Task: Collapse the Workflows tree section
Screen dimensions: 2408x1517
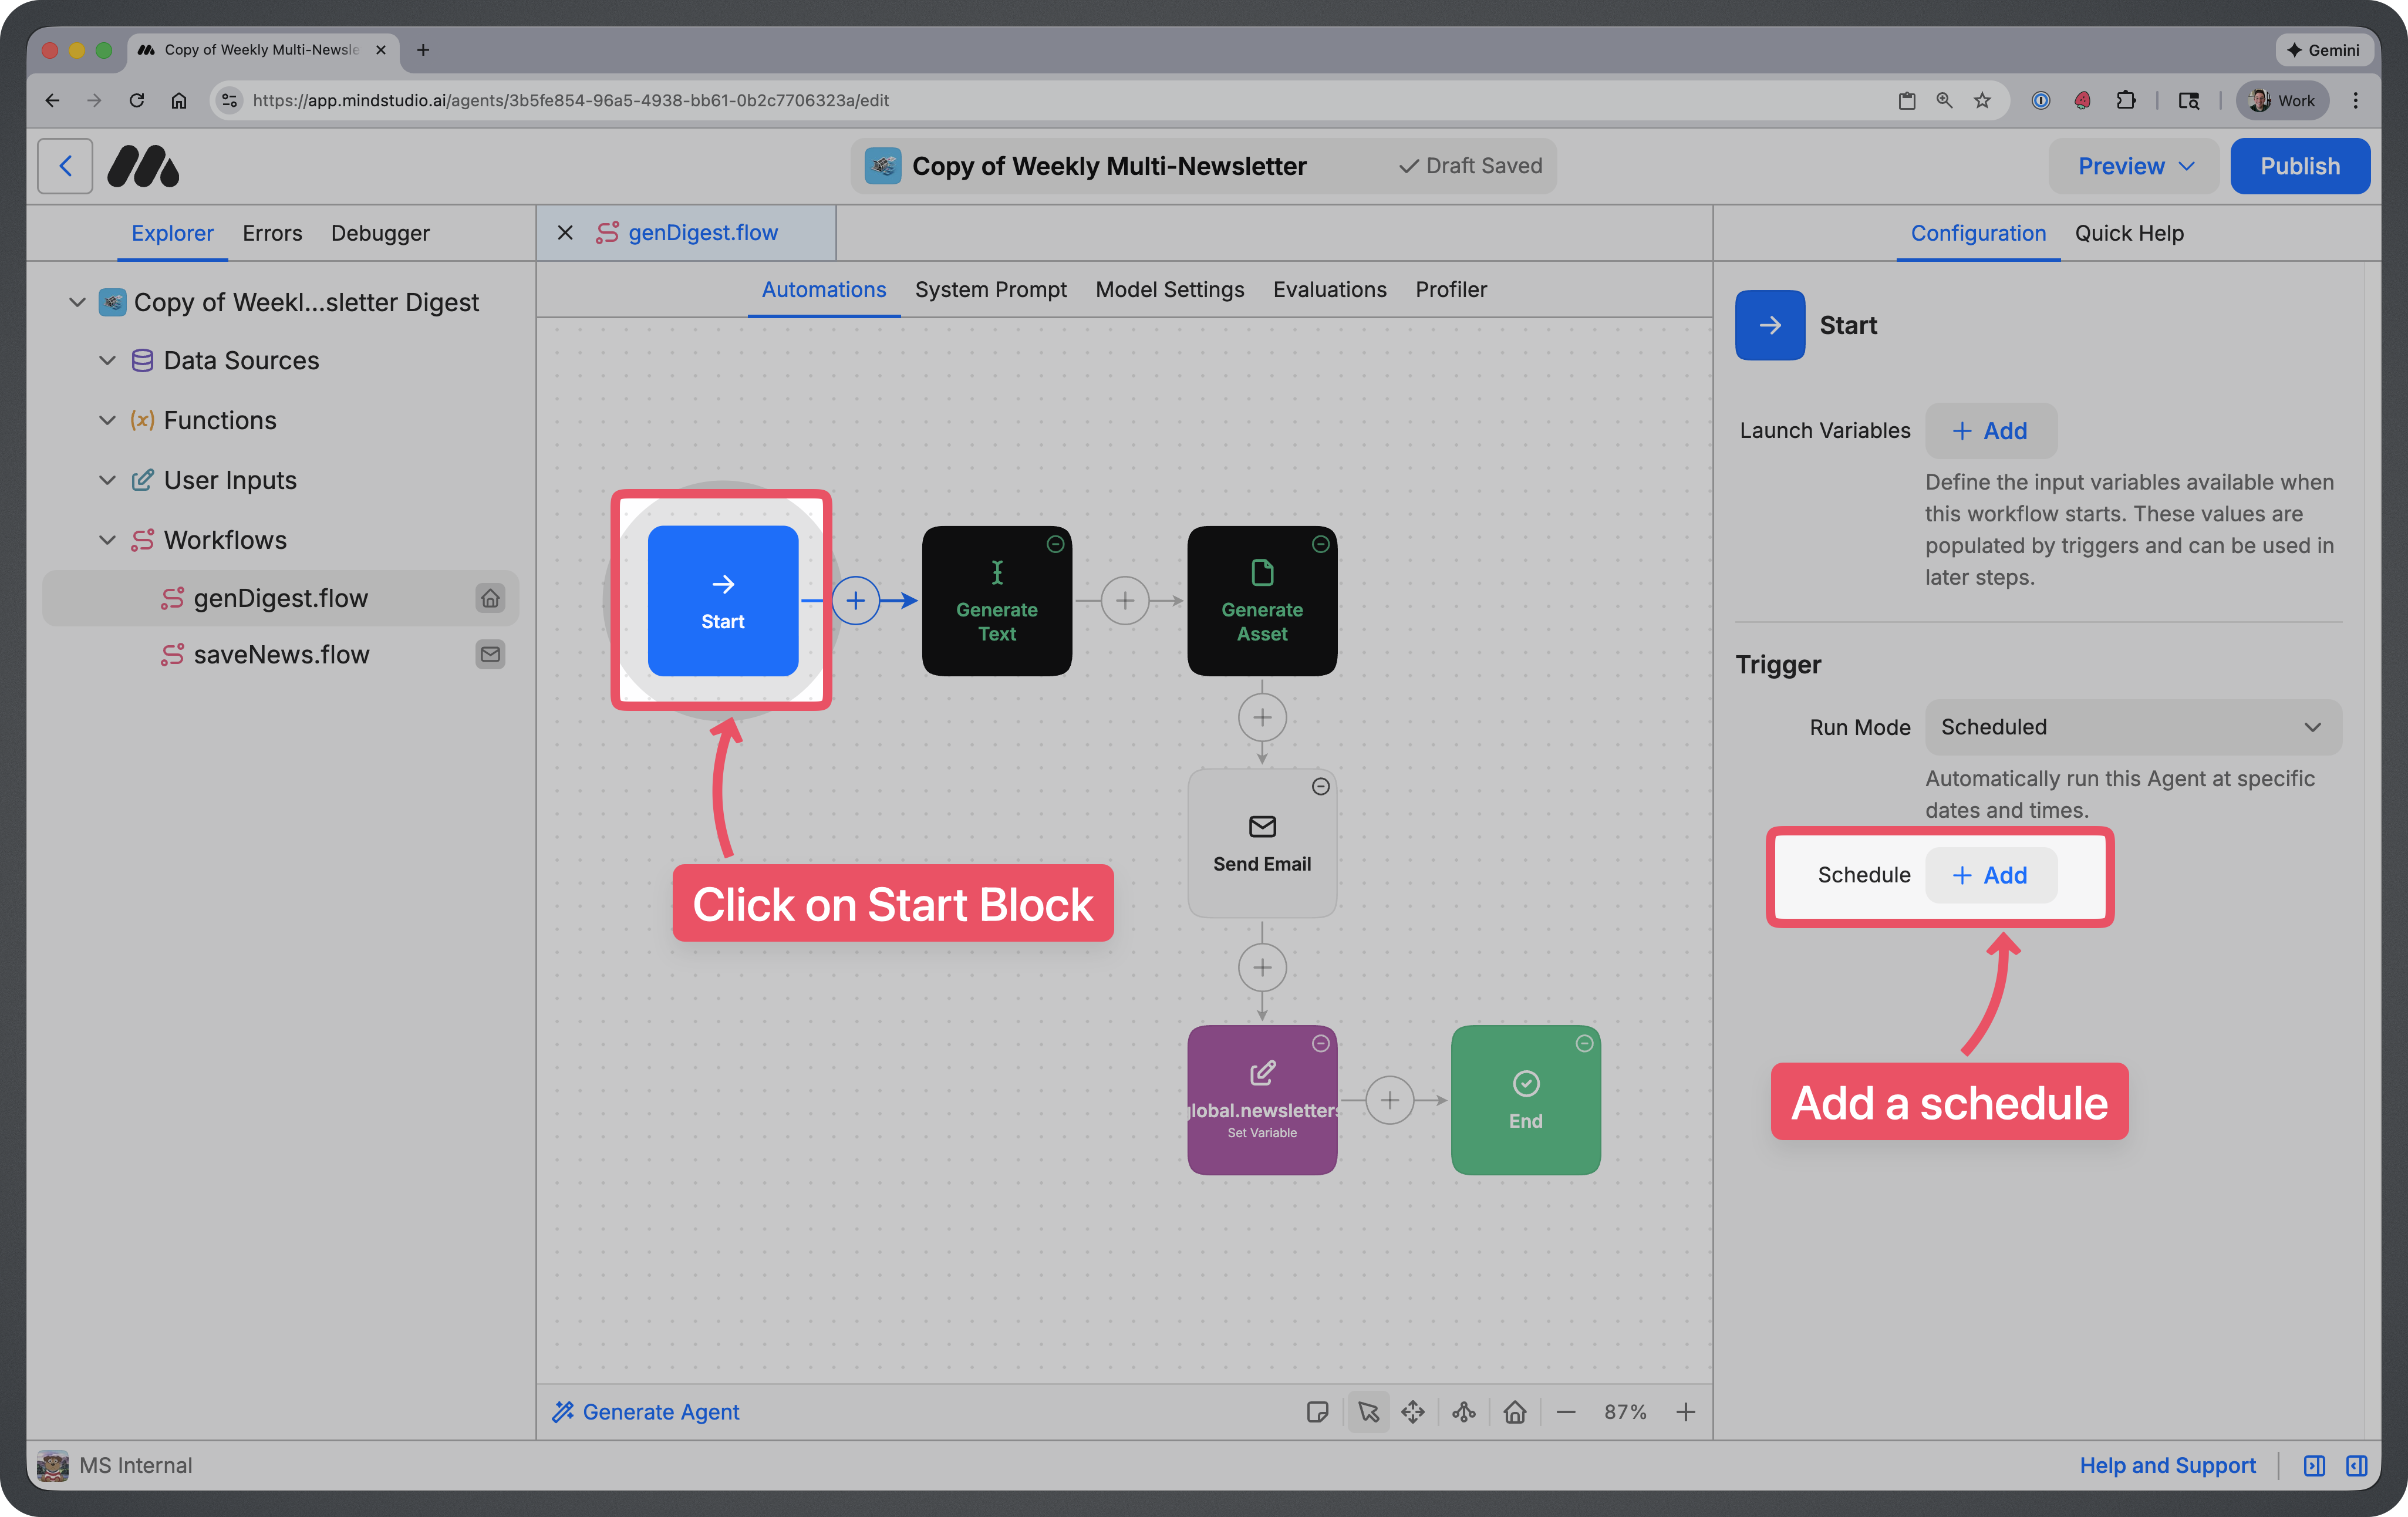Action: 107,540
